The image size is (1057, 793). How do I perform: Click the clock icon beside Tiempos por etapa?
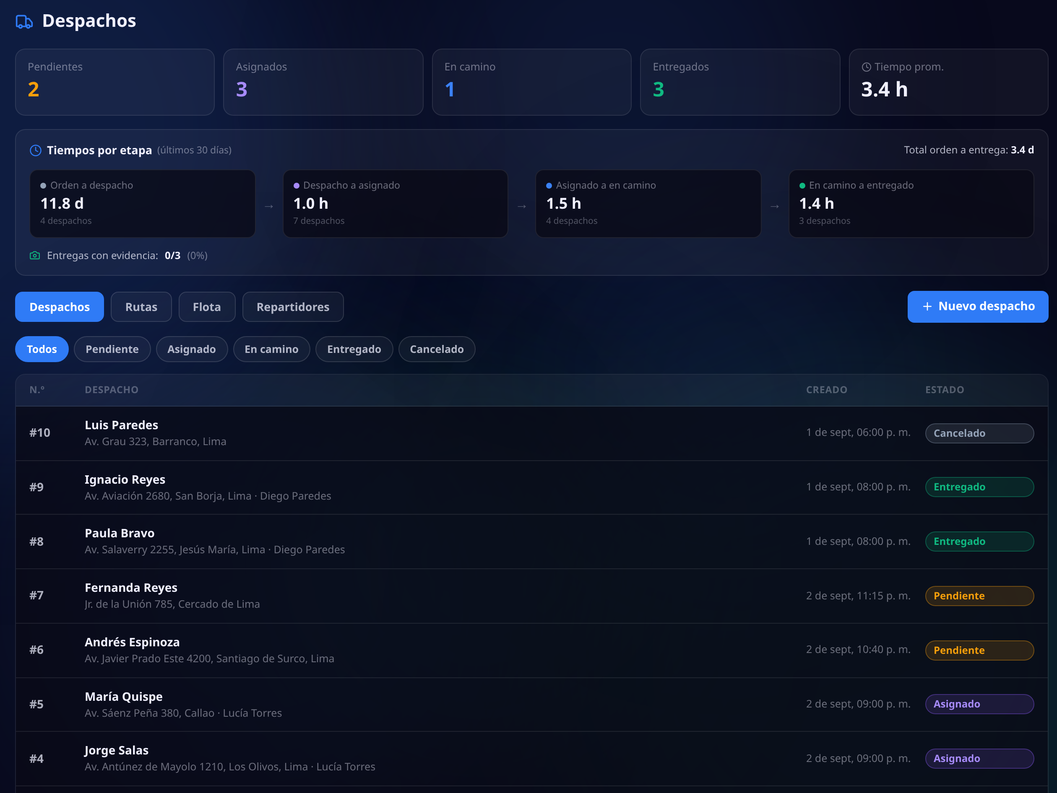(x=36, y=150)
